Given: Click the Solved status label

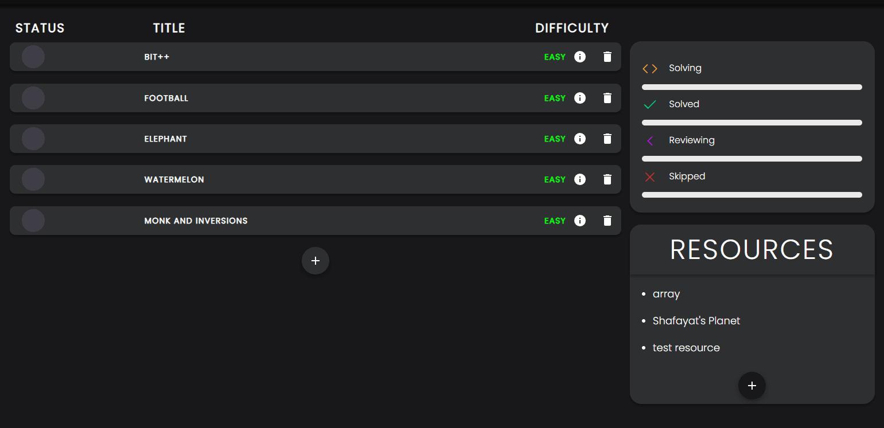Looking at the screenshot, I should click(x=684, y=104).
